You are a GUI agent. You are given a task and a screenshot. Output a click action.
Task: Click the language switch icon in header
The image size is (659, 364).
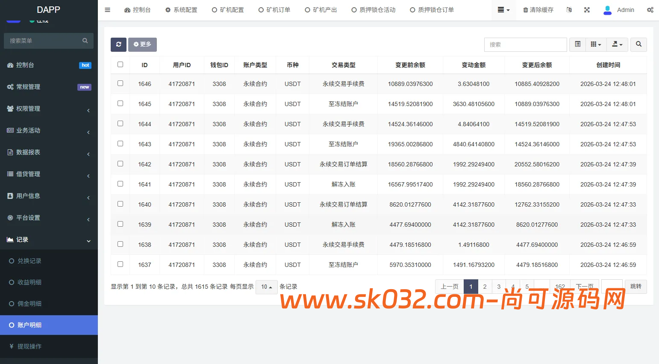tap(569, 10)
